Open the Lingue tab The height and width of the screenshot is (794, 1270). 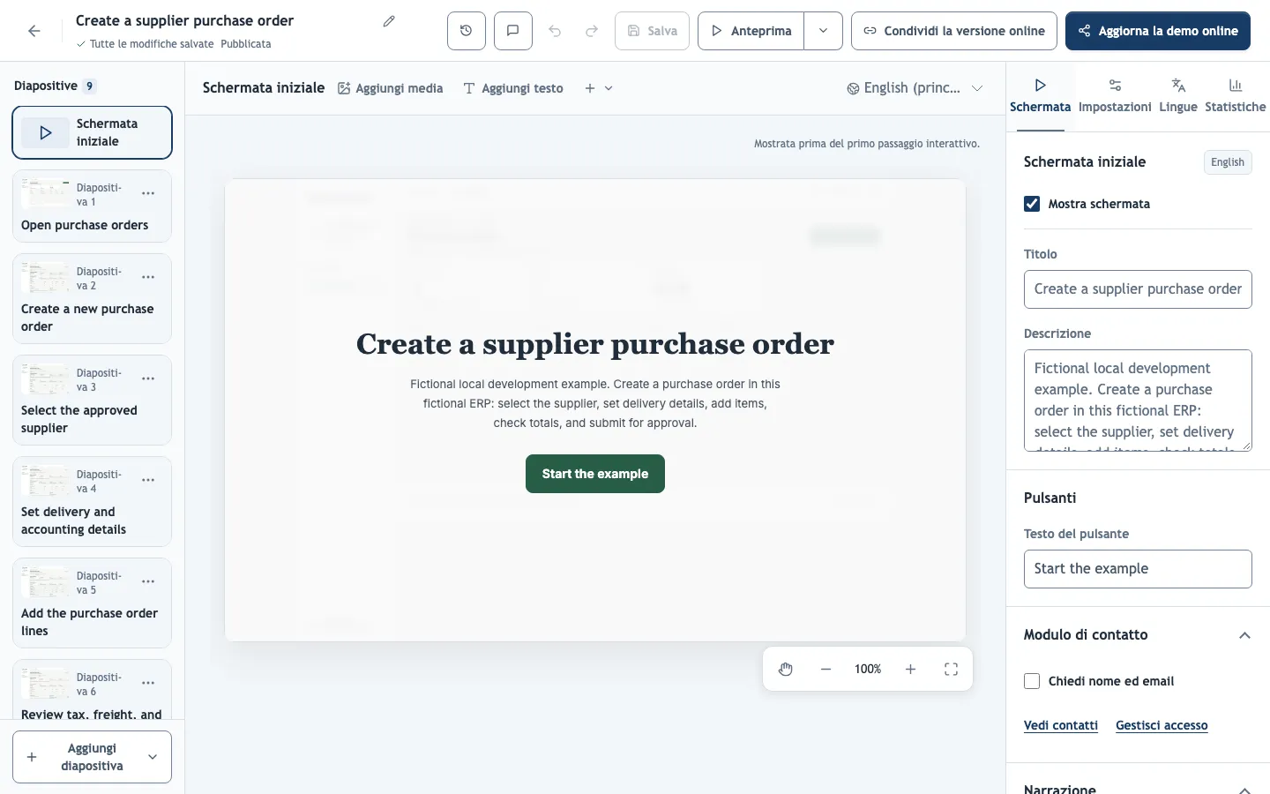(1178, 96)
